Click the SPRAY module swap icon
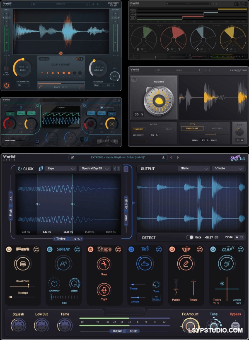The height and width of the screenshot is (340, 249). click(77, 249)
